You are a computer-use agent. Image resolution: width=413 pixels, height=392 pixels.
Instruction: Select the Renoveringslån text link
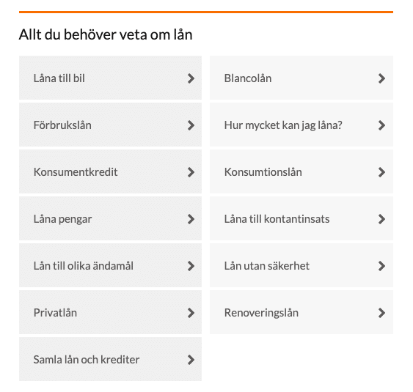click(261, 313)
